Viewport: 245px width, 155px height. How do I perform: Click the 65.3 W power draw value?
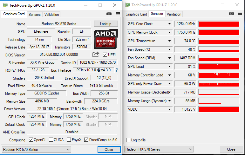[x=185, y=84]
